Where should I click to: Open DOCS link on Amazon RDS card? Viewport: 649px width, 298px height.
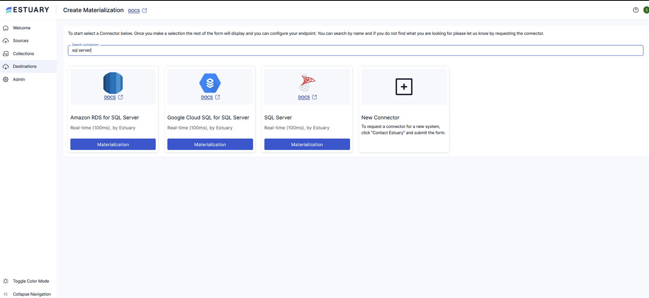point(110,97)
